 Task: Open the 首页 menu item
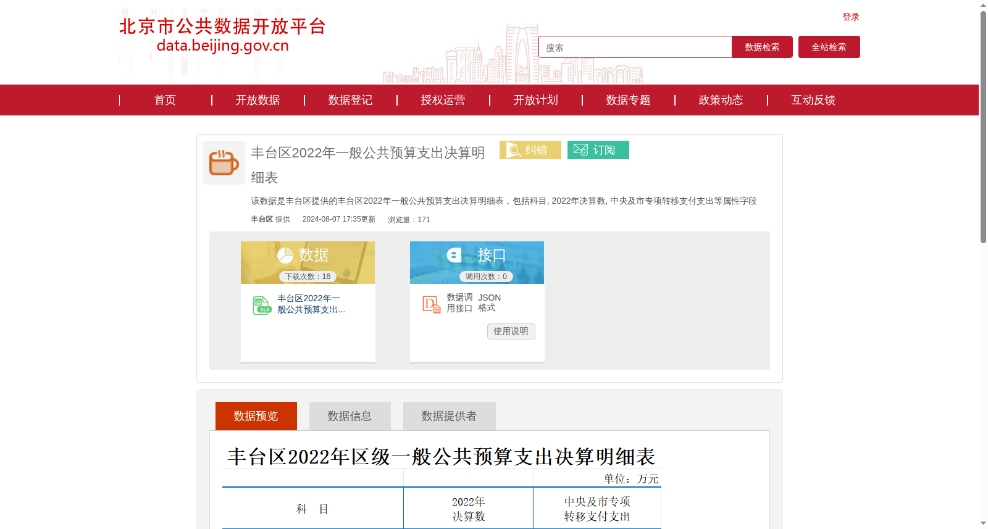pos(165,100)
